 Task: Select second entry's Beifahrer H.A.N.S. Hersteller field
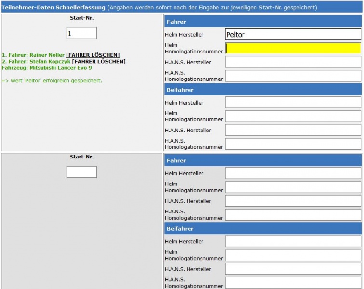(x=293, y=269)
